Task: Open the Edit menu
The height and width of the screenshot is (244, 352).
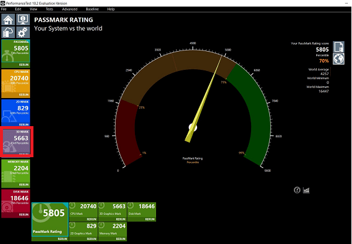Action: [x=18, y=9]
